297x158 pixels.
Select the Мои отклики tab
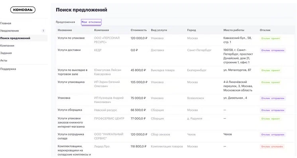pyautogui.click(x=91, y=22)
